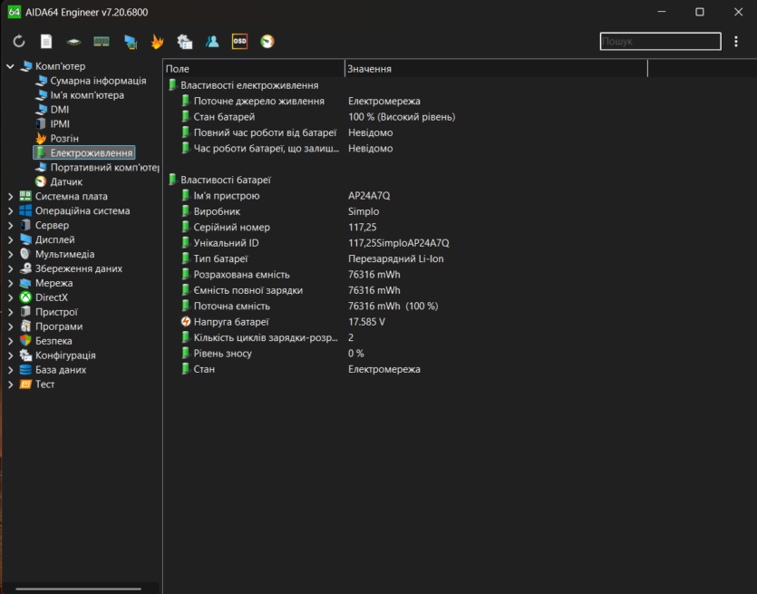Click the Поле column header
The width and height of the screenshot is (757, 594).
pyautogui.click(x=254, y=69)
